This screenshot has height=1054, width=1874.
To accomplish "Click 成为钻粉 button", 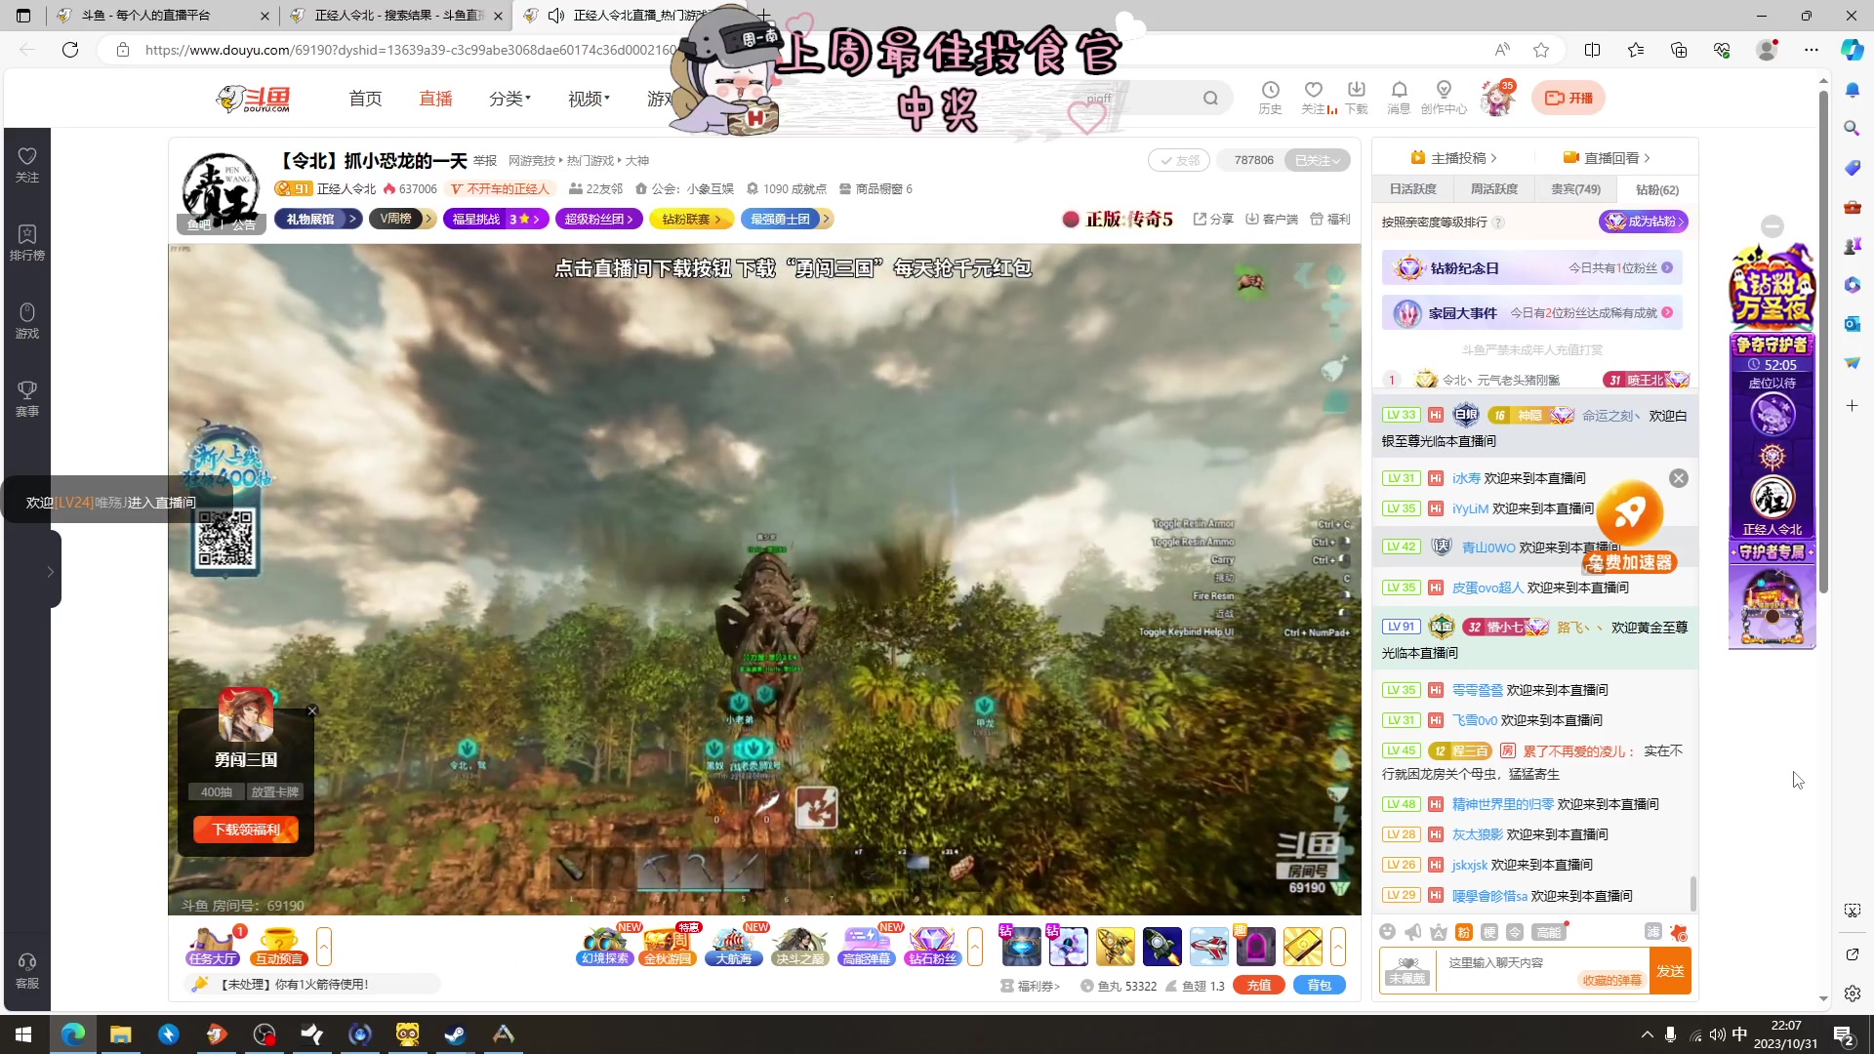I will [1644, 222].
